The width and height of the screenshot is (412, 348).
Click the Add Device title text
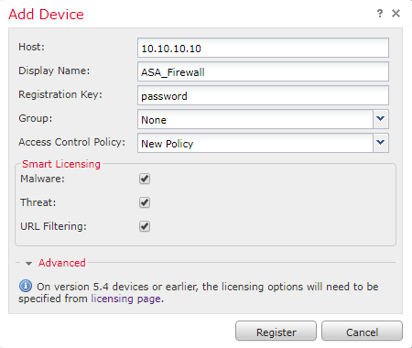pyautogui.click(x=46, y=15)
